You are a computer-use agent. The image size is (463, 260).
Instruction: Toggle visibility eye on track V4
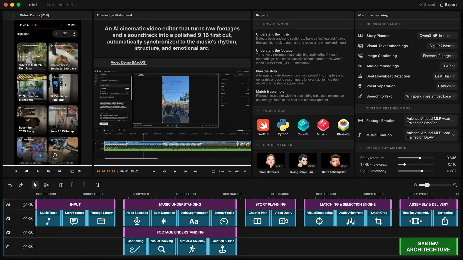31,205
